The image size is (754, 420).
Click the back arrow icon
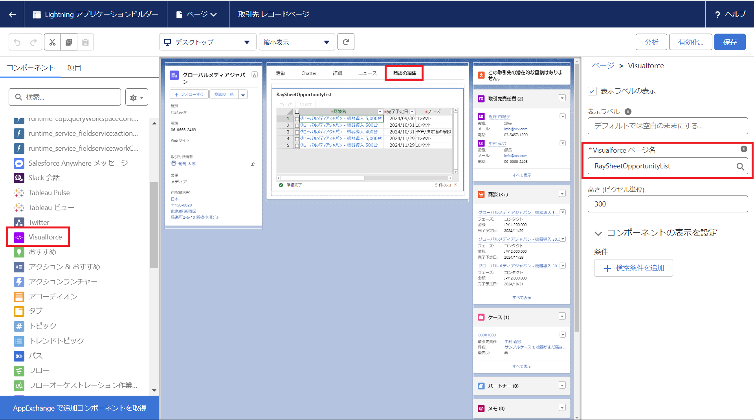pos(12,15)
